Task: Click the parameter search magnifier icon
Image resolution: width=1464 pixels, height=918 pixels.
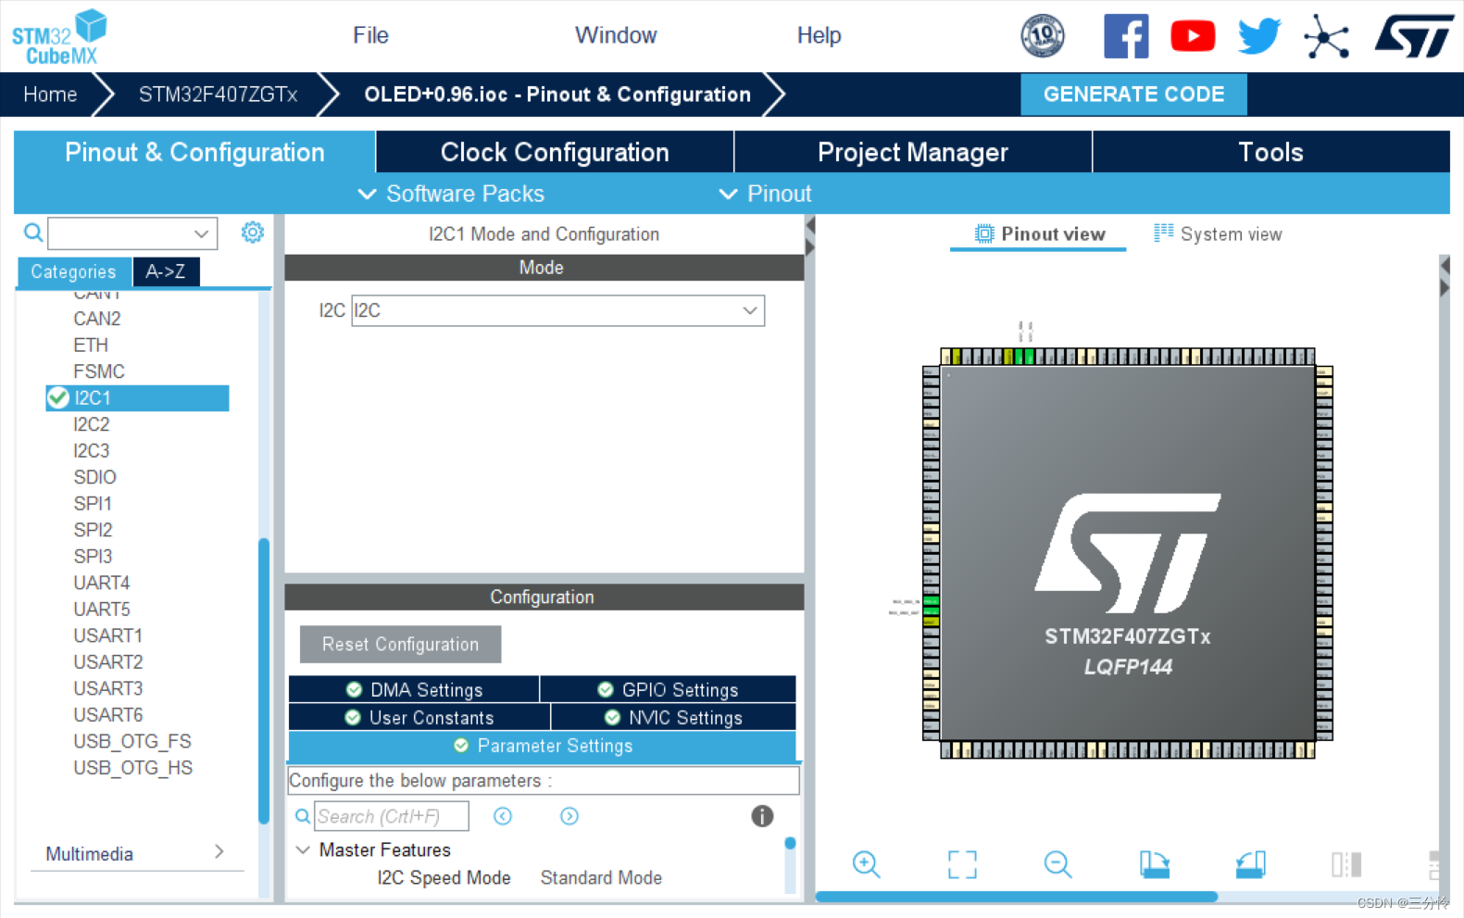Action: pos(303,816)
